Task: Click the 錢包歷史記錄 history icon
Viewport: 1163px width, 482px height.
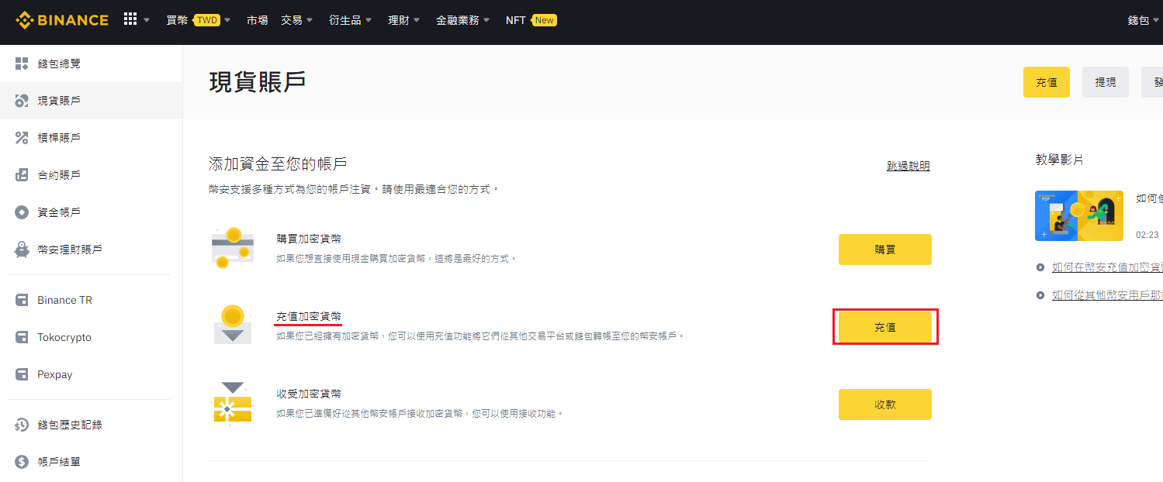Action: [22, 425]
